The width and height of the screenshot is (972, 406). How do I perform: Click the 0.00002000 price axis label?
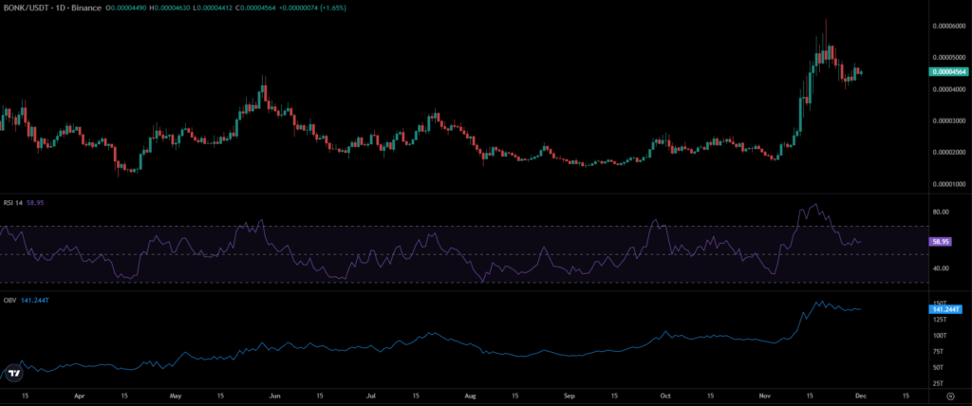(x=949, y=153)
